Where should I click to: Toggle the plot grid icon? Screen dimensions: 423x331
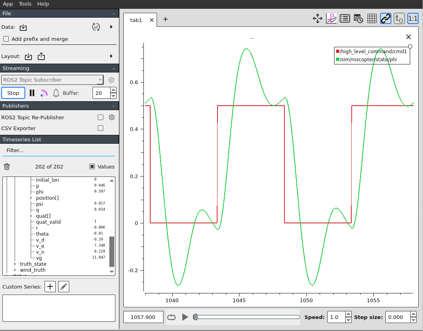pos(372,18)
